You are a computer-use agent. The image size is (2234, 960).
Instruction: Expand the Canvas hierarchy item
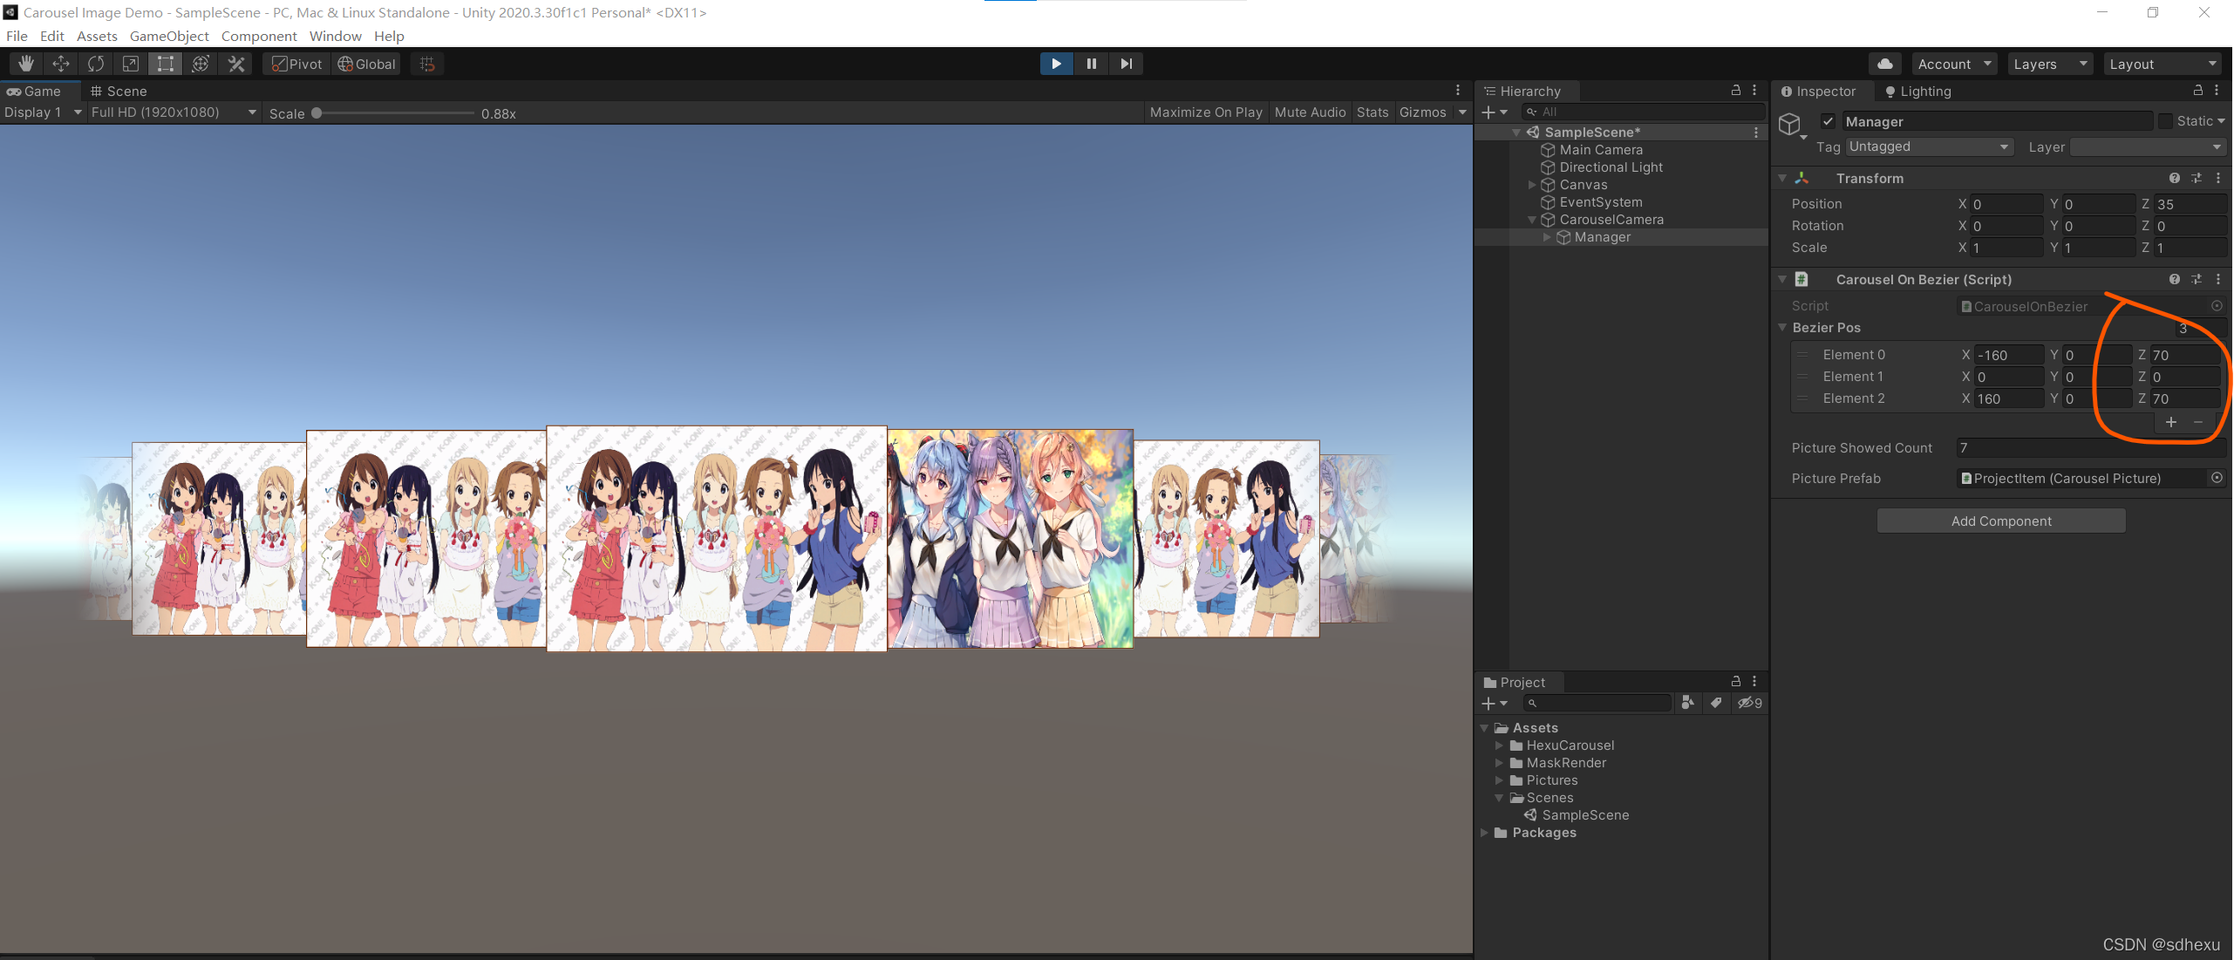[1532, 185]
